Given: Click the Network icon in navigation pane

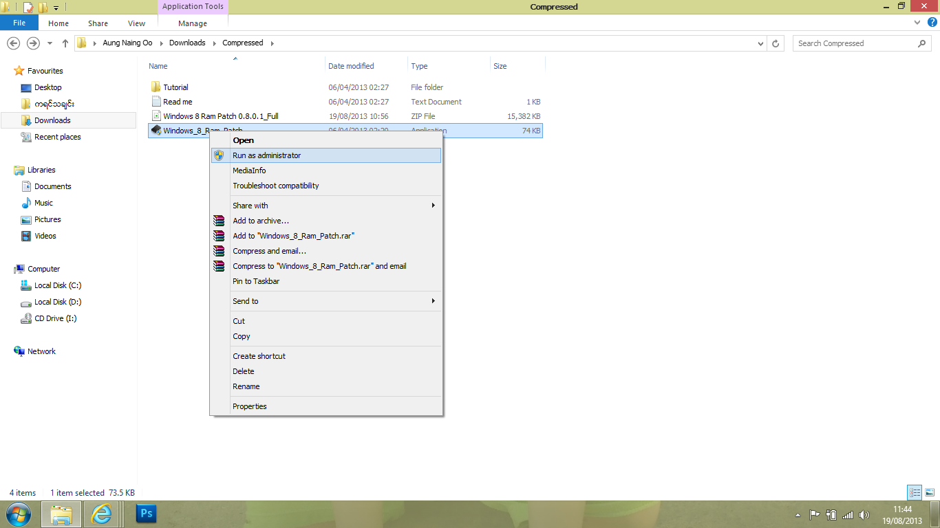Looking at the screenshot, I should point(19,351).
